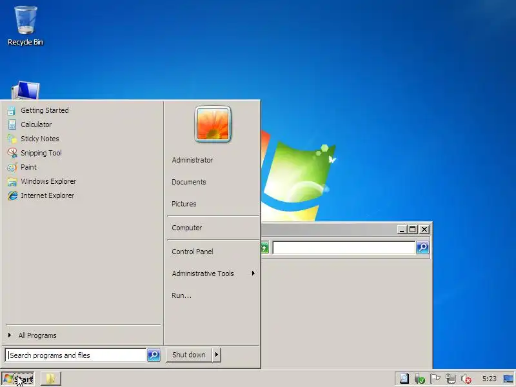Maximize the background Explorer window

(x=413, y=230)
